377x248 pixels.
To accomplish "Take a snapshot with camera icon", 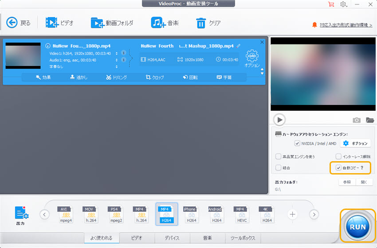I will click(357, 120).
